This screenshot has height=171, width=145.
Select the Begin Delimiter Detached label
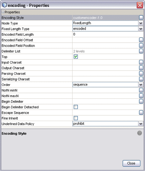(20, 107)
